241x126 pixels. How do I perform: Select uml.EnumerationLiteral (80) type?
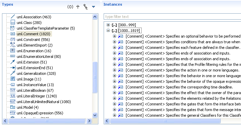click(39, 57)
